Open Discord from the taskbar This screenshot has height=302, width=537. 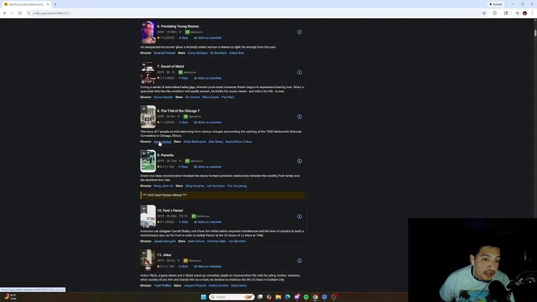[x=297, y=297]
